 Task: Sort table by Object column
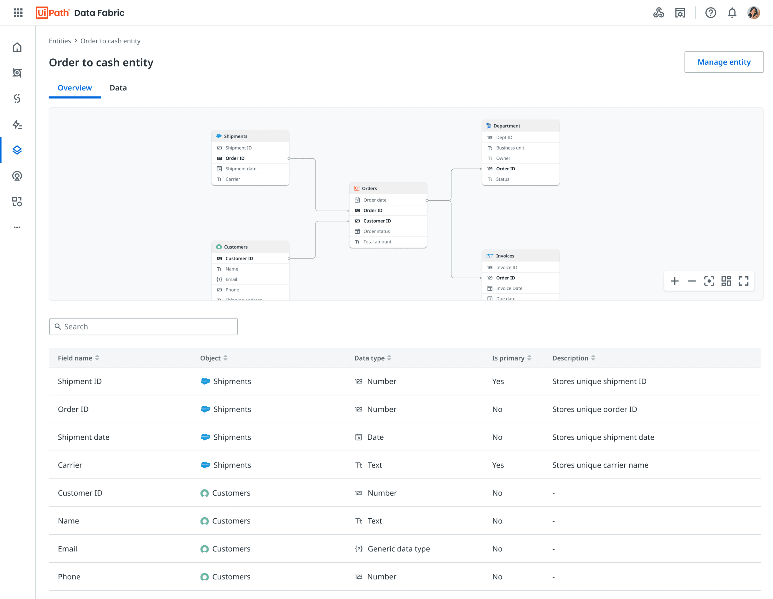coord(225,358)
